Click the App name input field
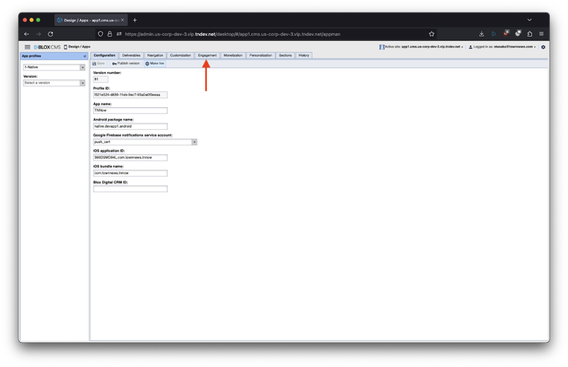The height and width of the screenshot is (367, 568). tap(130, 111)
